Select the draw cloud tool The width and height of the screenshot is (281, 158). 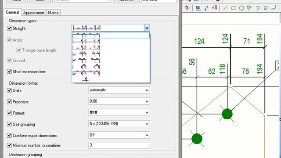[x=274, y=8]
